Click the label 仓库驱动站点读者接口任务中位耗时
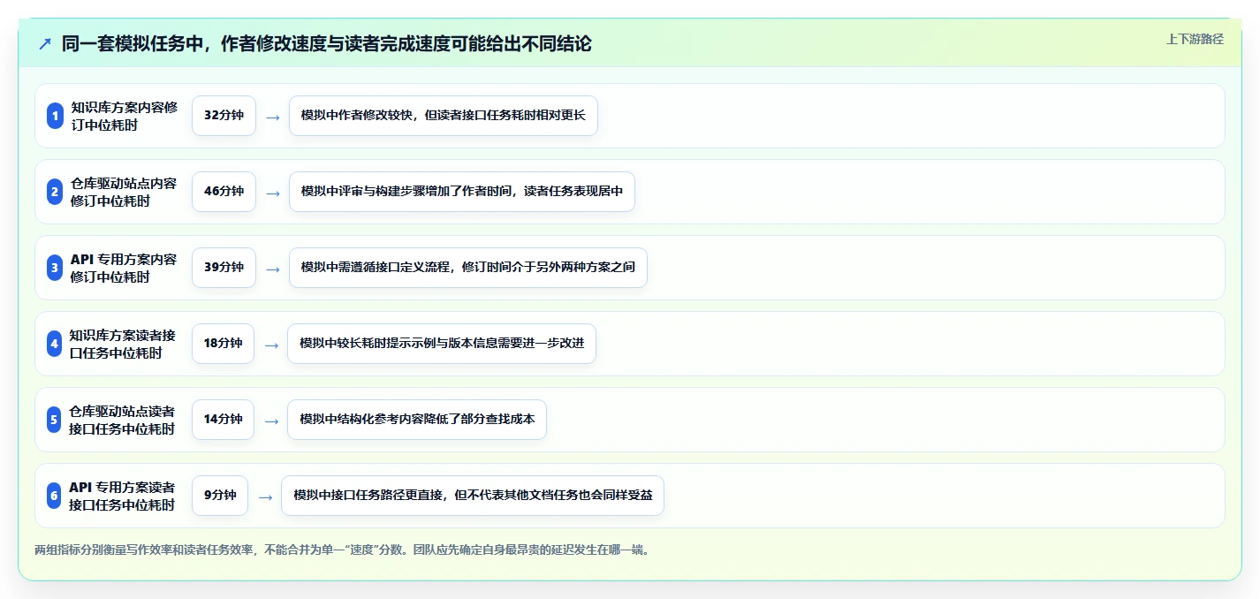Screen dimensions: 1260x599 (123, 420)
